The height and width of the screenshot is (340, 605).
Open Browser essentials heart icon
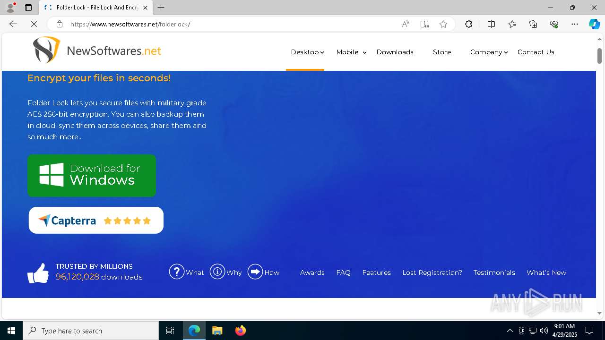point(554,24)
